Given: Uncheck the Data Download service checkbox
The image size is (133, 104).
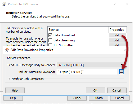Looking at the screenshot, I should pyautogui.click(x=50, y=35).
